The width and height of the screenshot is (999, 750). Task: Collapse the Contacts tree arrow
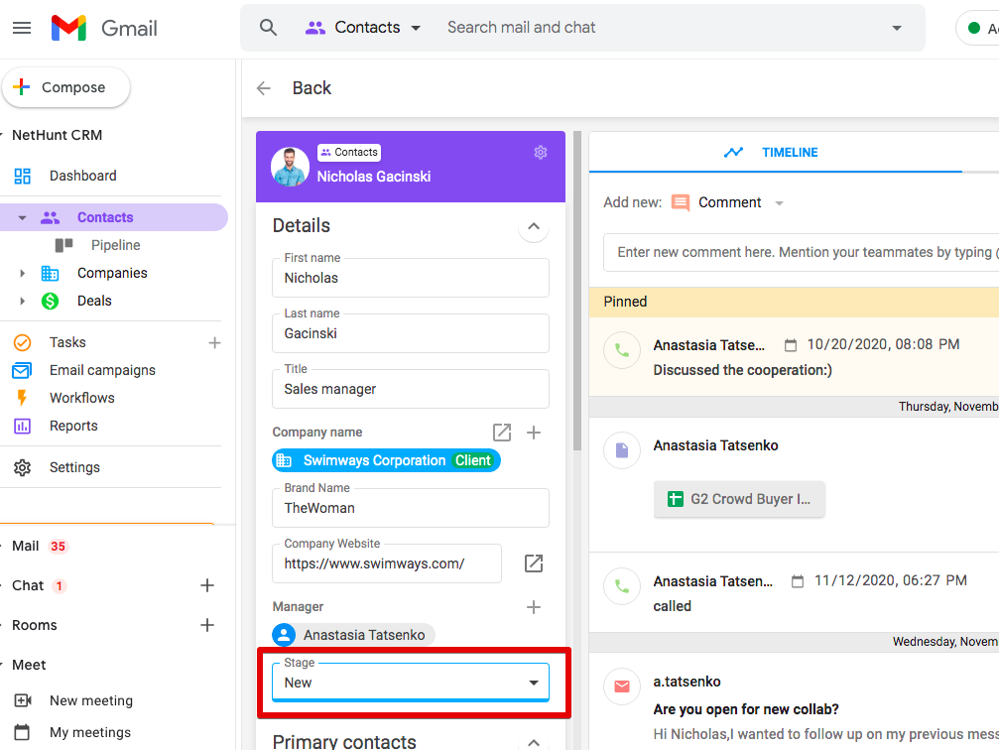click(22, 218)
